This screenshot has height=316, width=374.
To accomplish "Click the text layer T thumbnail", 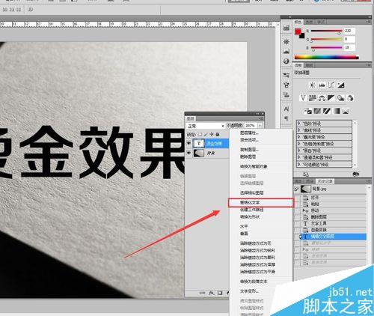I will point(199,143).
